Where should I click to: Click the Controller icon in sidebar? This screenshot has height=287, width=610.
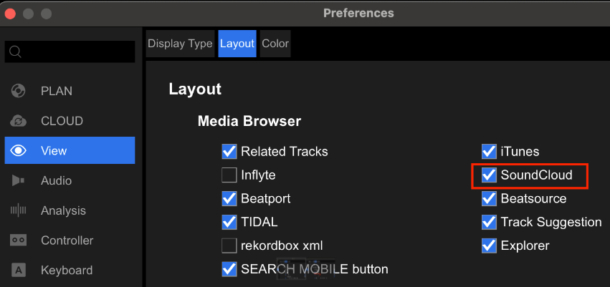19,240
